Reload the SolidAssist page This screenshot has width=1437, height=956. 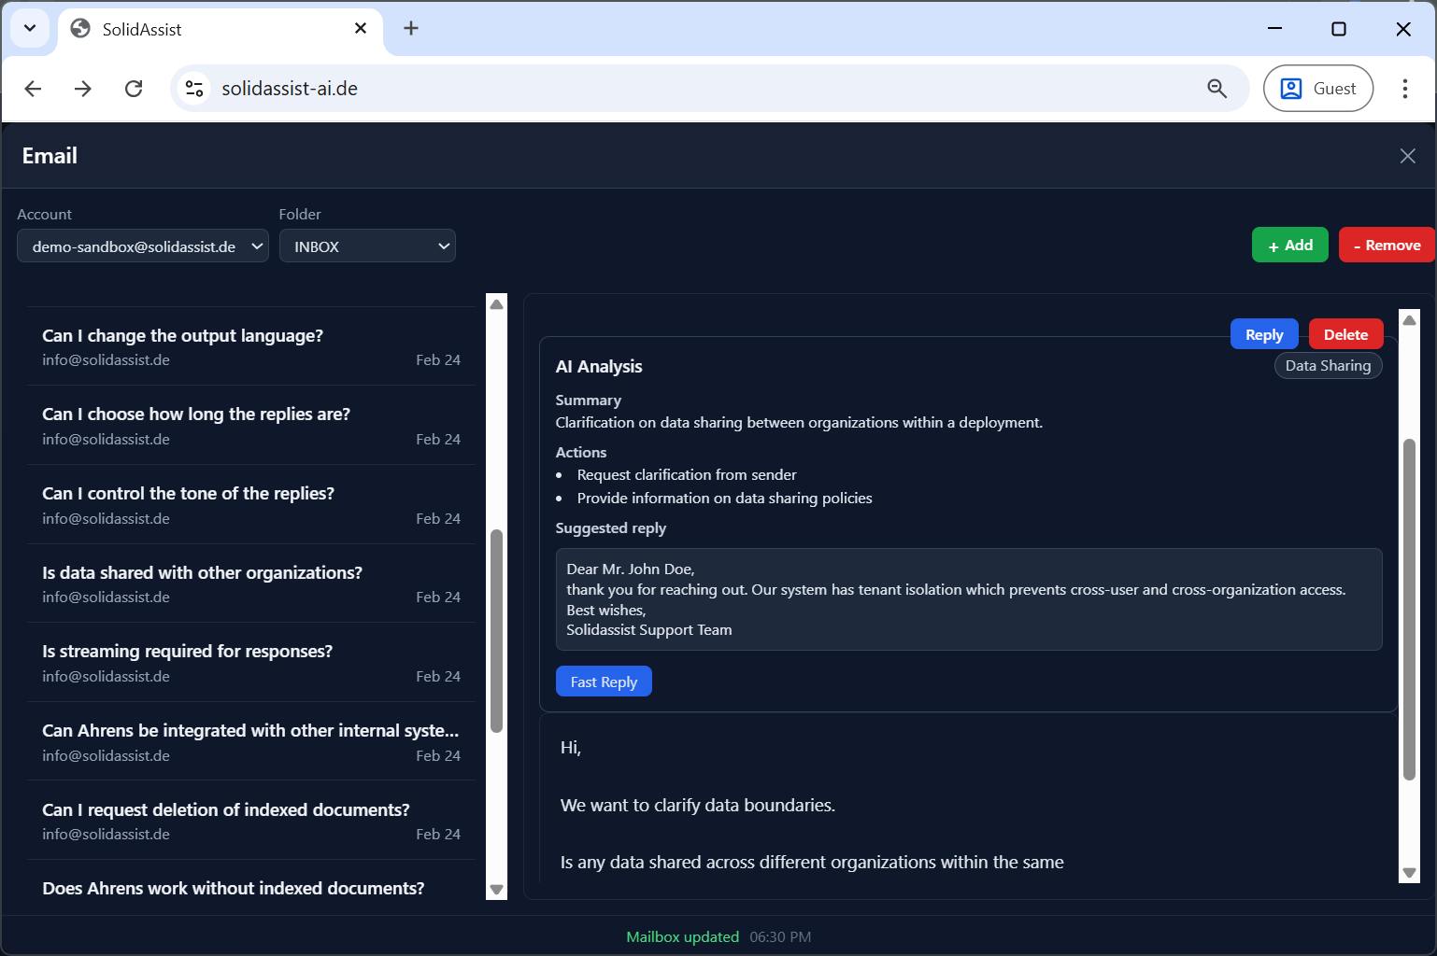coord(134,88)
